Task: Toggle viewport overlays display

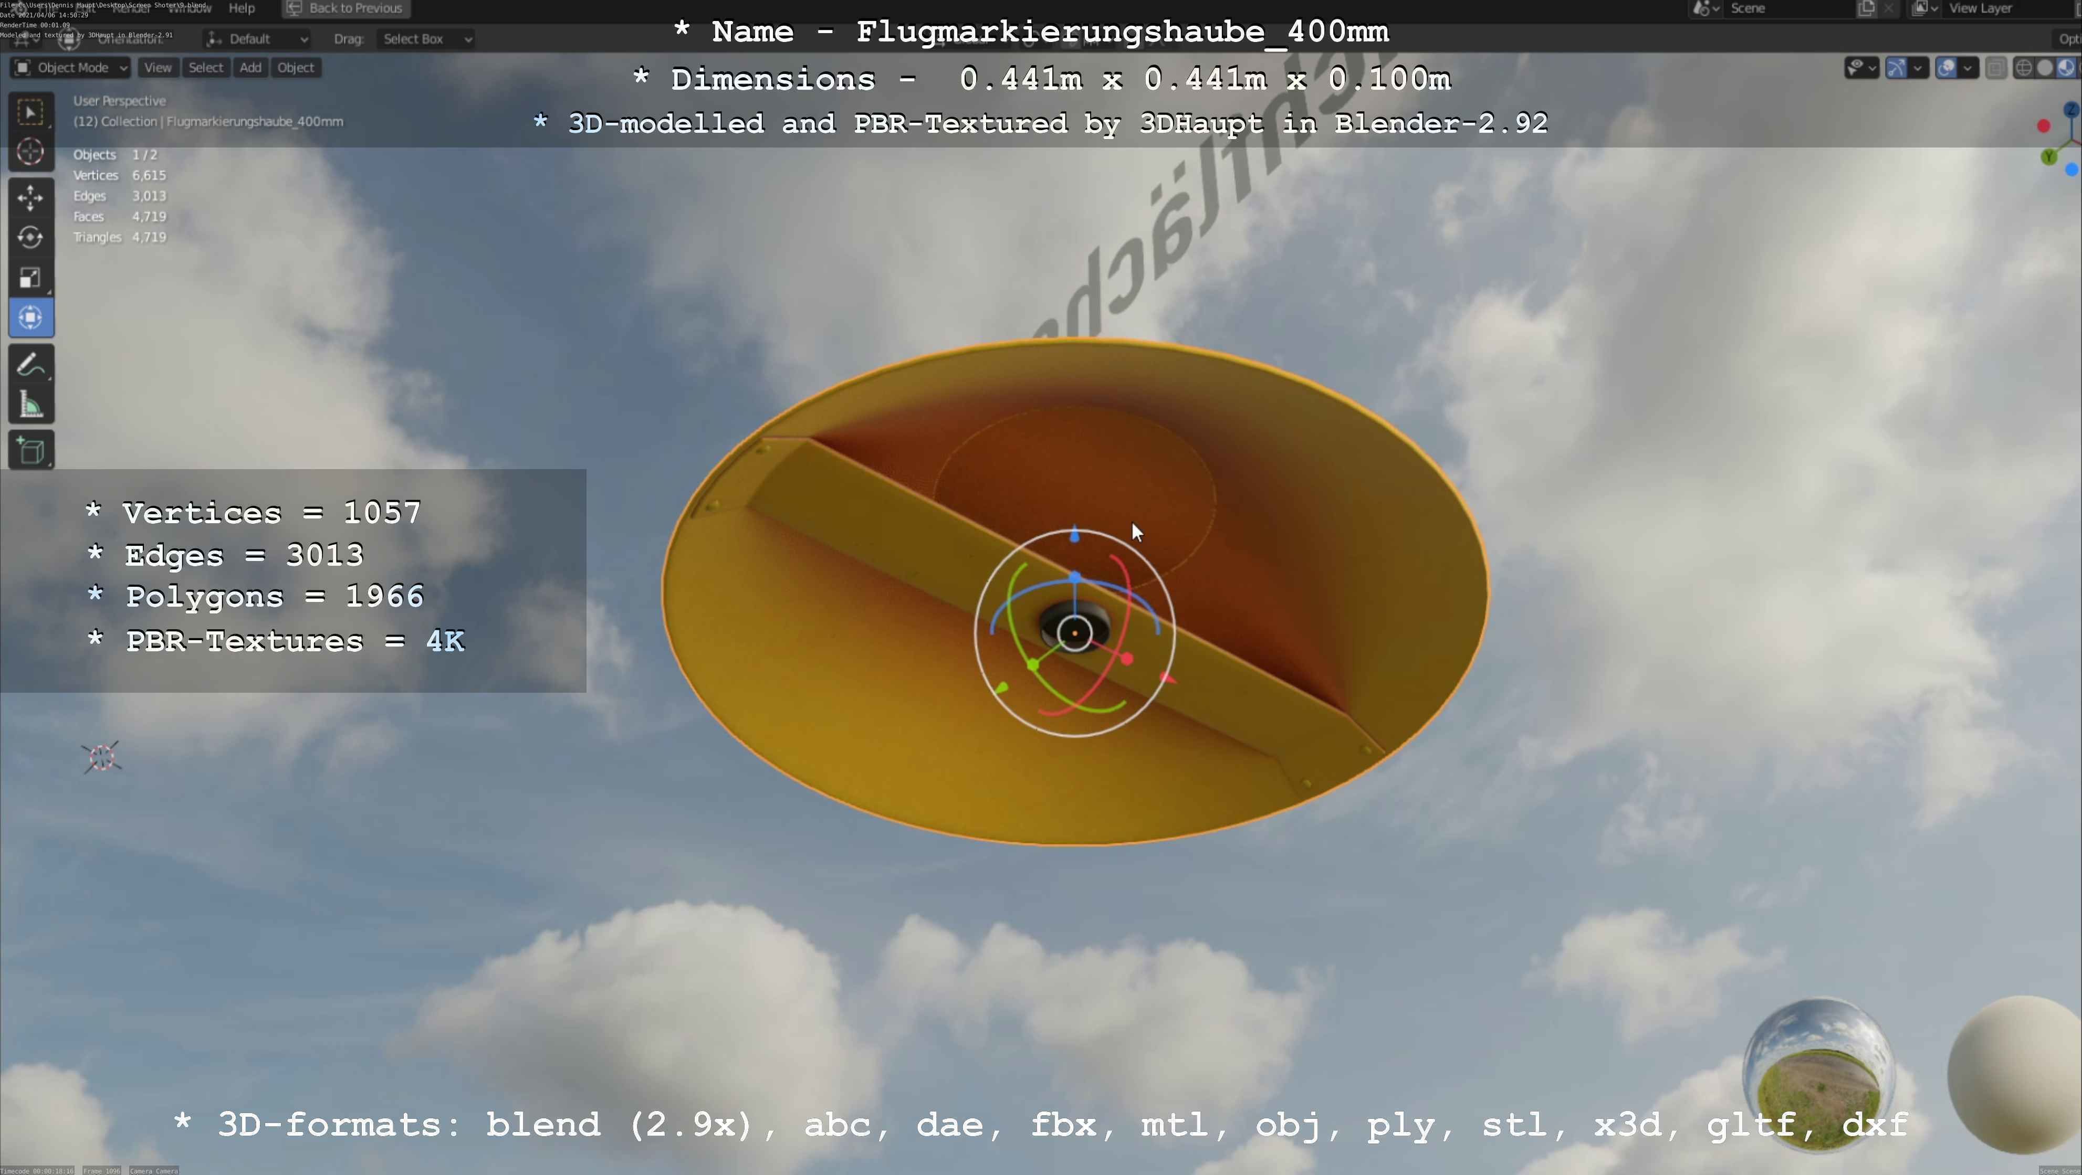Action: click(x=1946, y=68)
